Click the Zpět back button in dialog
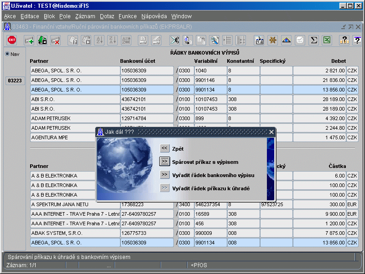The width and height of the screenshot is (365, 274). [165, 148]
